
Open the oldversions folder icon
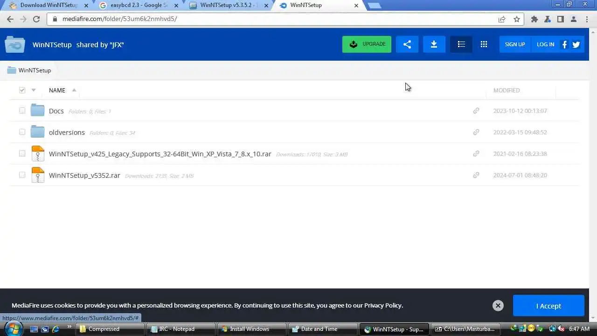point(37,132)
